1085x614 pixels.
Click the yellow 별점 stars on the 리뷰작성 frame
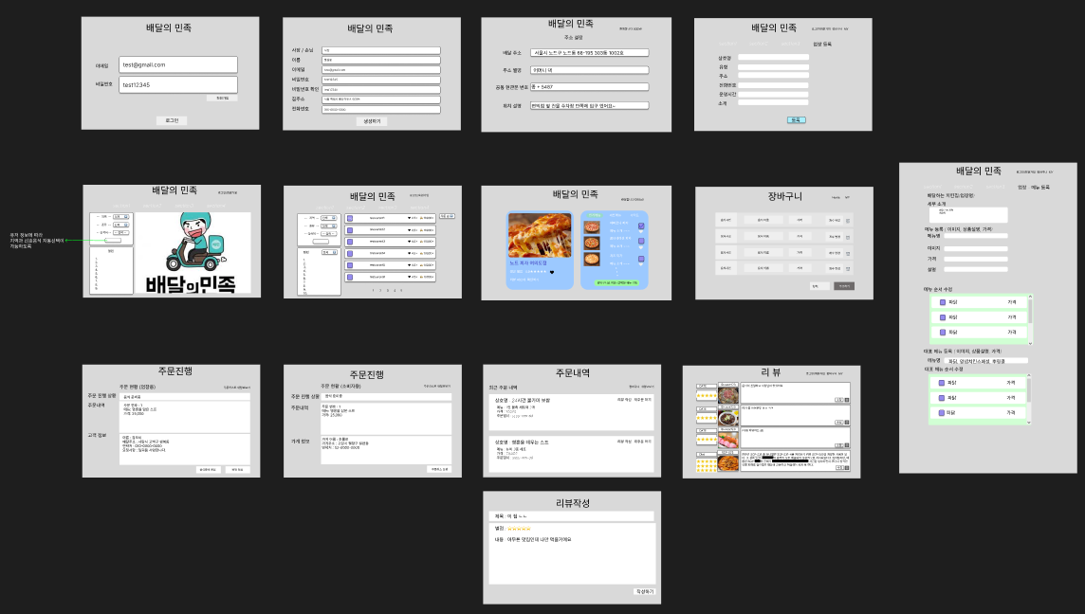coord(519,529)
